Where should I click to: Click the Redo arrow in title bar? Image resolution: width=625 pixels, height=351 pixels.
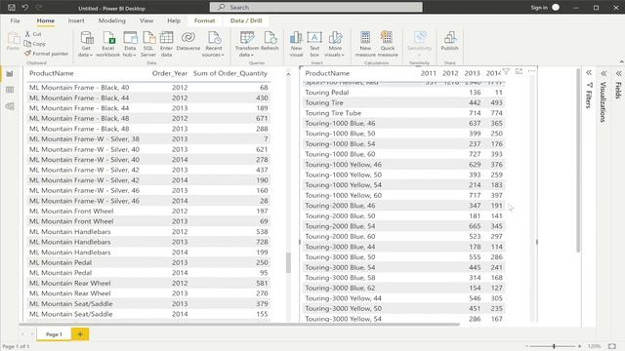click(39, 7)
